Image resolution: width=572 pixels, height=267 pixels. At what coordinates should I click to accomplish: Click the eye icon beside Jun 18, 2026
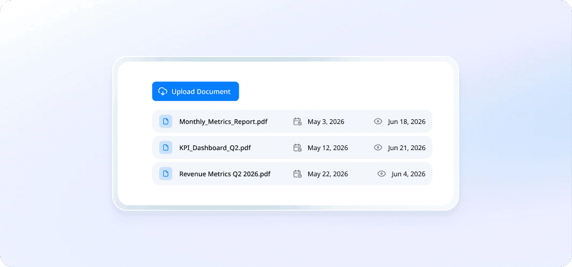click(x=378, y=121)
